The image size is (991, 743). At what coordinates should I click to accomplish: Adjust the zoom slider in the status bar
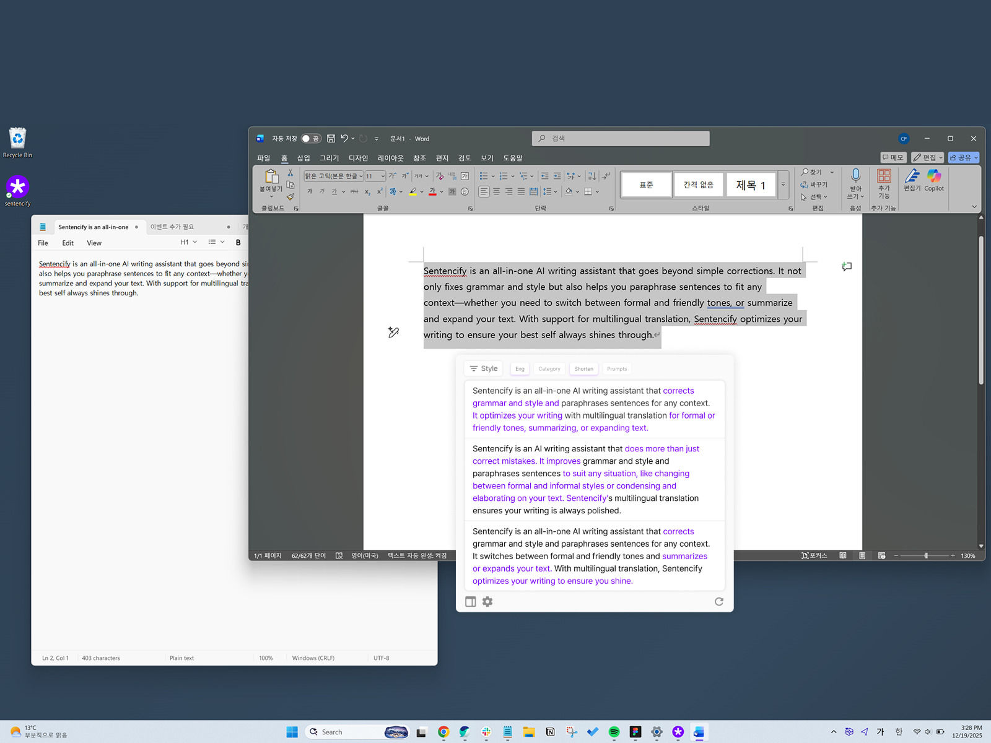coord(926,555)
